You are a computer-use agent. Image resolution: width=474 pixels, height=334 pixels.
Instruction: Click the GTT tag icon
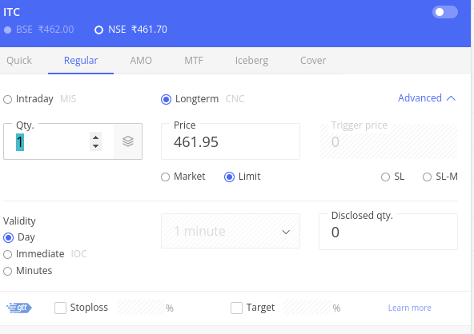point(19,308)
